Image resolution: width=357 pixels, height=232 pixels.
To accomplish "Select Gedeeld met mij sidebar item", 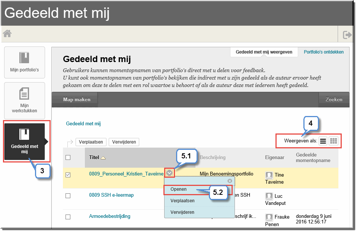I will (x=25, y=142).
